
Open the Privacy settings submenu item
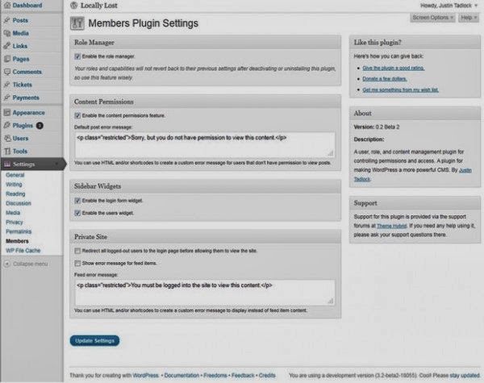(15, 223)
